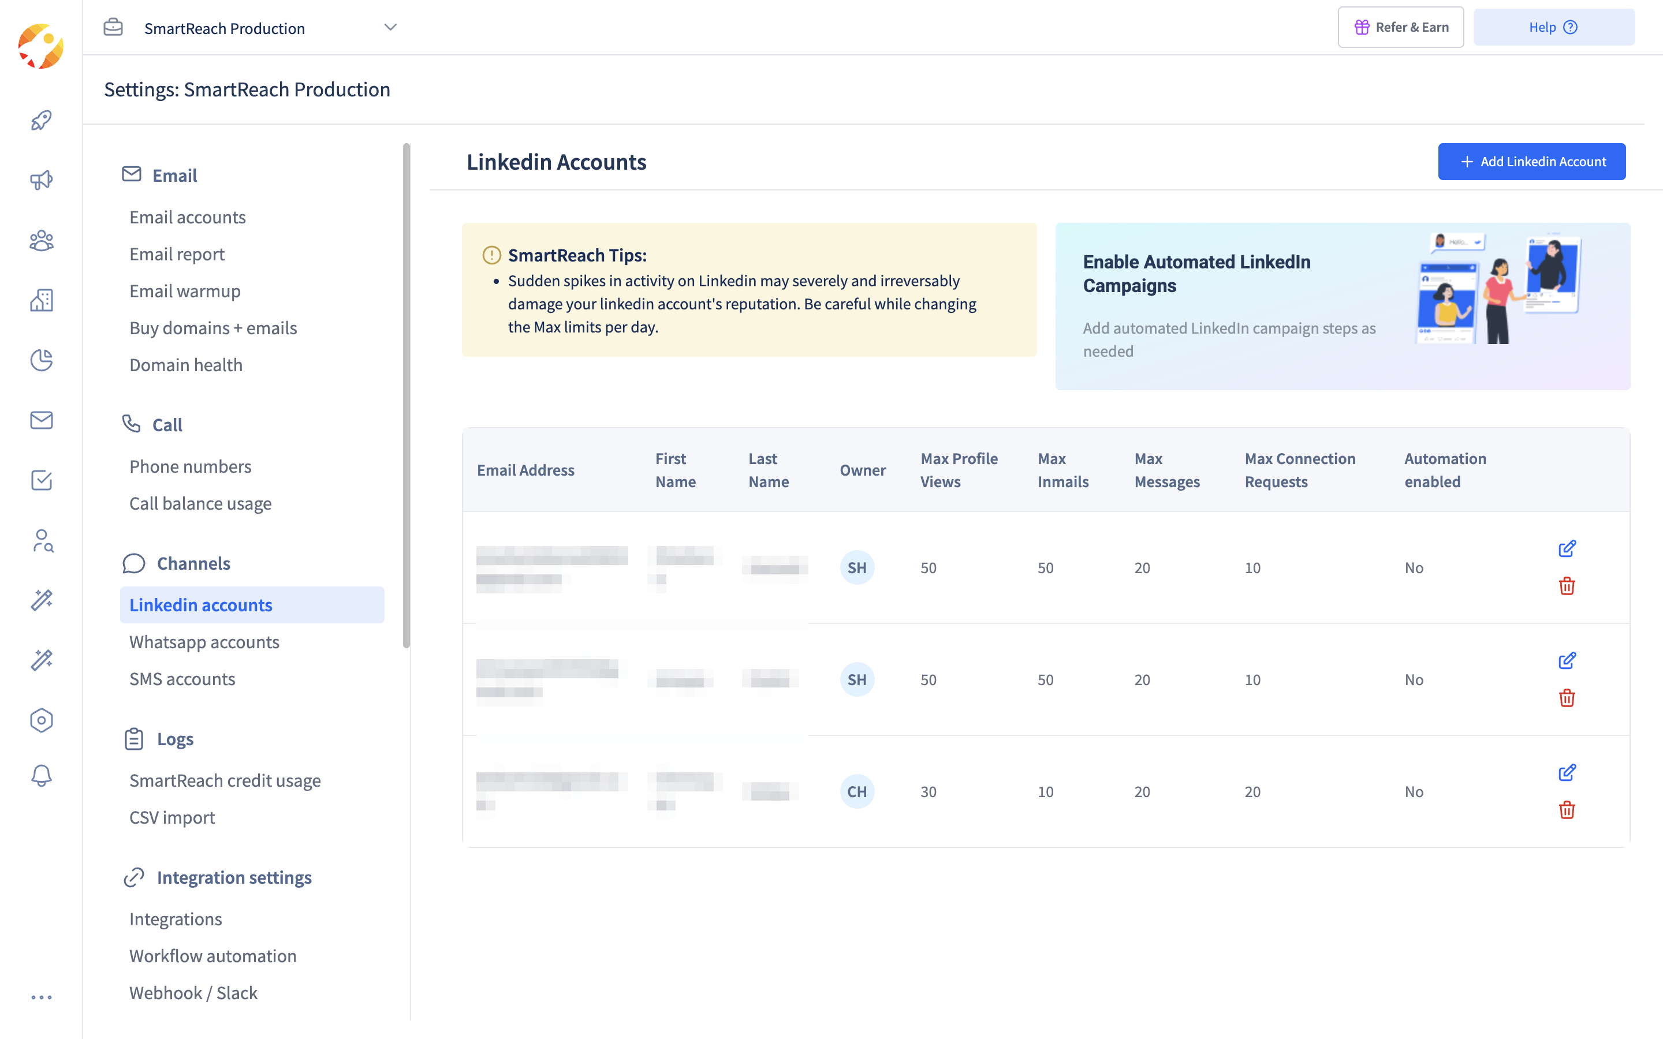Open the hexagon settings icon
This screenshot has height=1039, width=1663.
click(41, 720)
